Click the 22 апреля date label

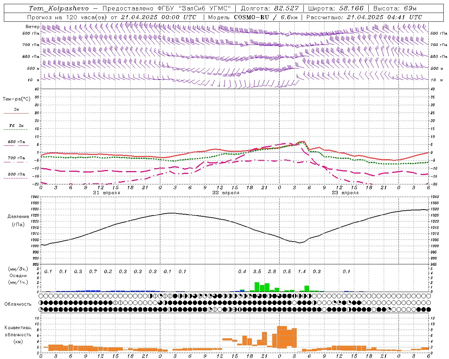pyautogui.click(x=226, y=193)
